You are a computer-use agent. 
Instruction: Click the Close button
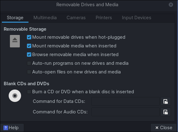coord(163,128)
